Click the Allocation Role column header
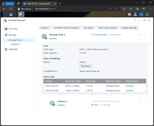154x126 pixels. point(113,81)
